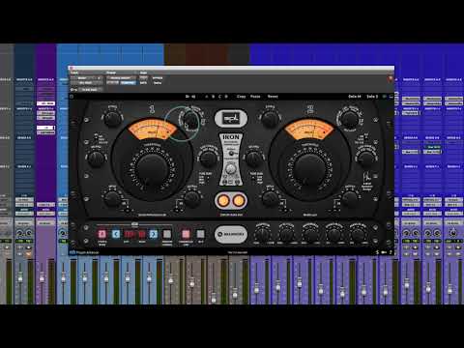This screenshot has height=348, width=464.
Task: Click the right orange power lamp
Action: tap(239, 200)
